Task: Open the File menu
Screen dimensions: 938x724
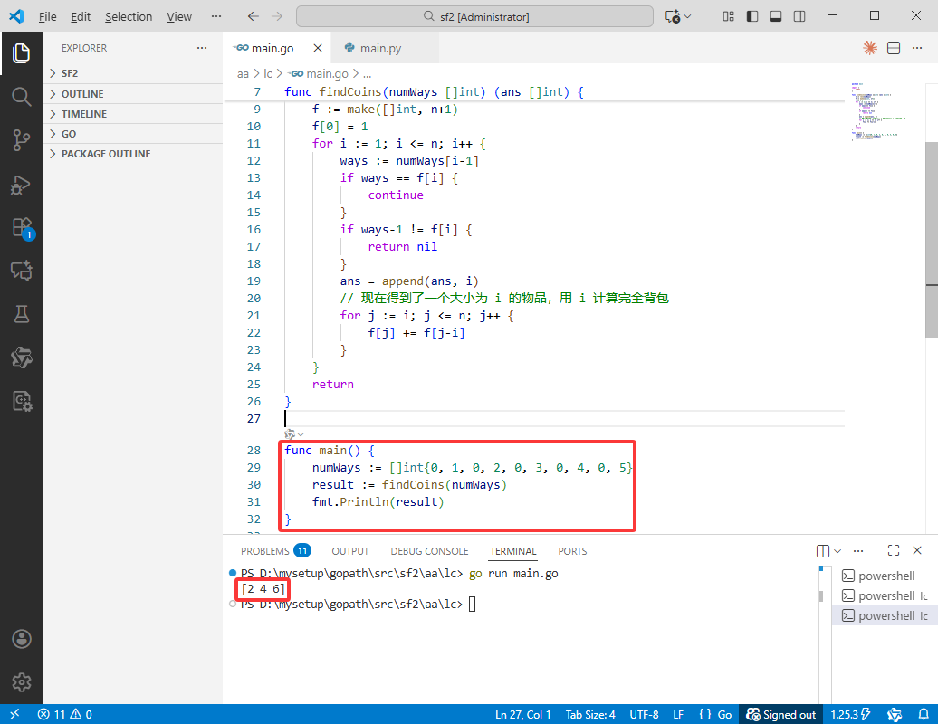Action: pyautogui.click(x=47, y=16)
